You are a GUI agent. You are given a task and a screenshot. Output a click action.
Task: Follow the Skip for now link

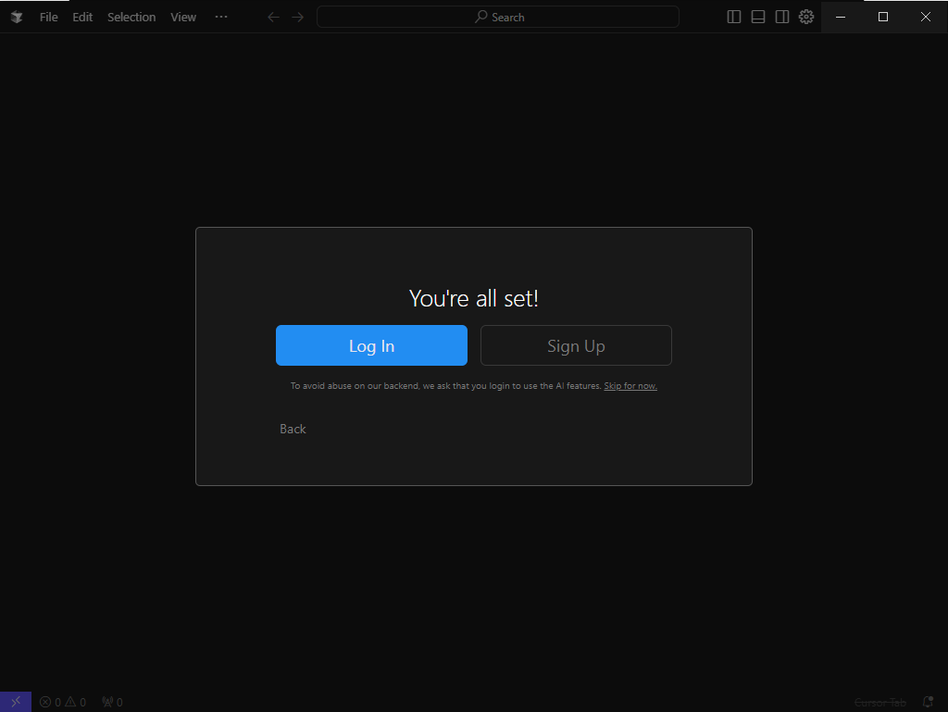click(630, 385)
